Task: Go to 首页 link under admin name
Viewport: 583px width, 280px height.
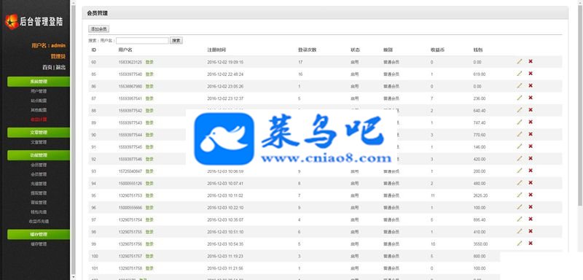Action: click(x=47, y=67)
